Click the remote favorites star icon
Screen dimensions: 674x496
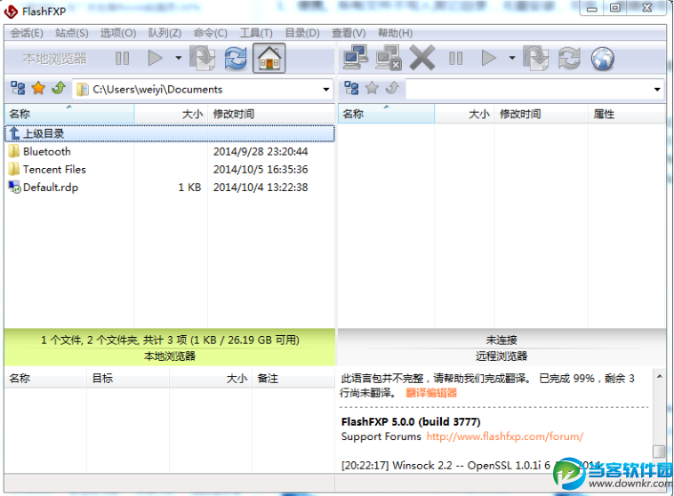click(373, 88)
